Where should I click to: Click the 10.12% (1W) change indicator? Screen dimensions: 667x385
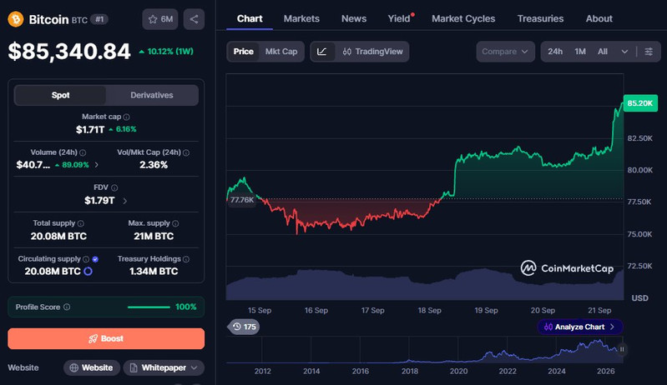(166, 52)
